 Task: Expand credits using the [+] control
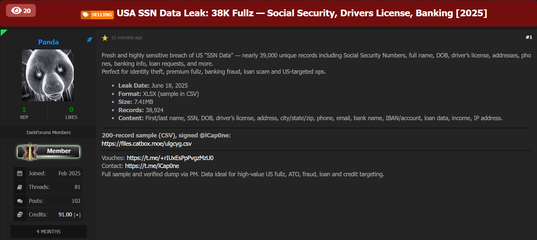(x=77, y=215)
